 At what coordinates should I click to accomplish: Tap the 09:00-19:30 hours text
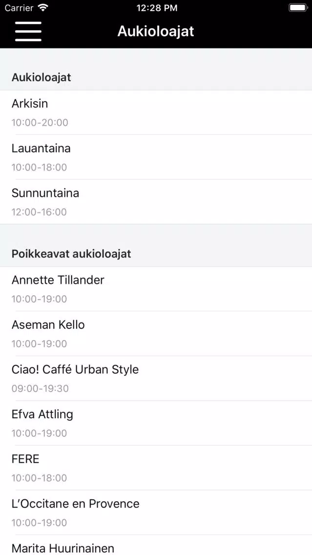tap(40, 389)
